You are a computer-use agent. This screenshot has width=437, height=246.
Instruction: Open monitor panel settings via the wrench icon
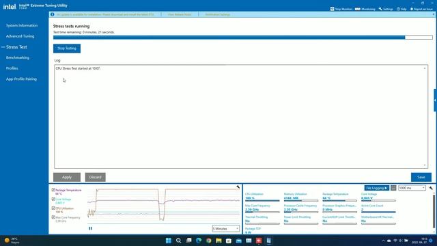tap(431, 188)
